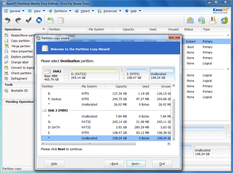Image resolution: width=233 pixels, height=173 pixels.
Task: Click the Next> button in wizard
Action: (x=136, y=164)
